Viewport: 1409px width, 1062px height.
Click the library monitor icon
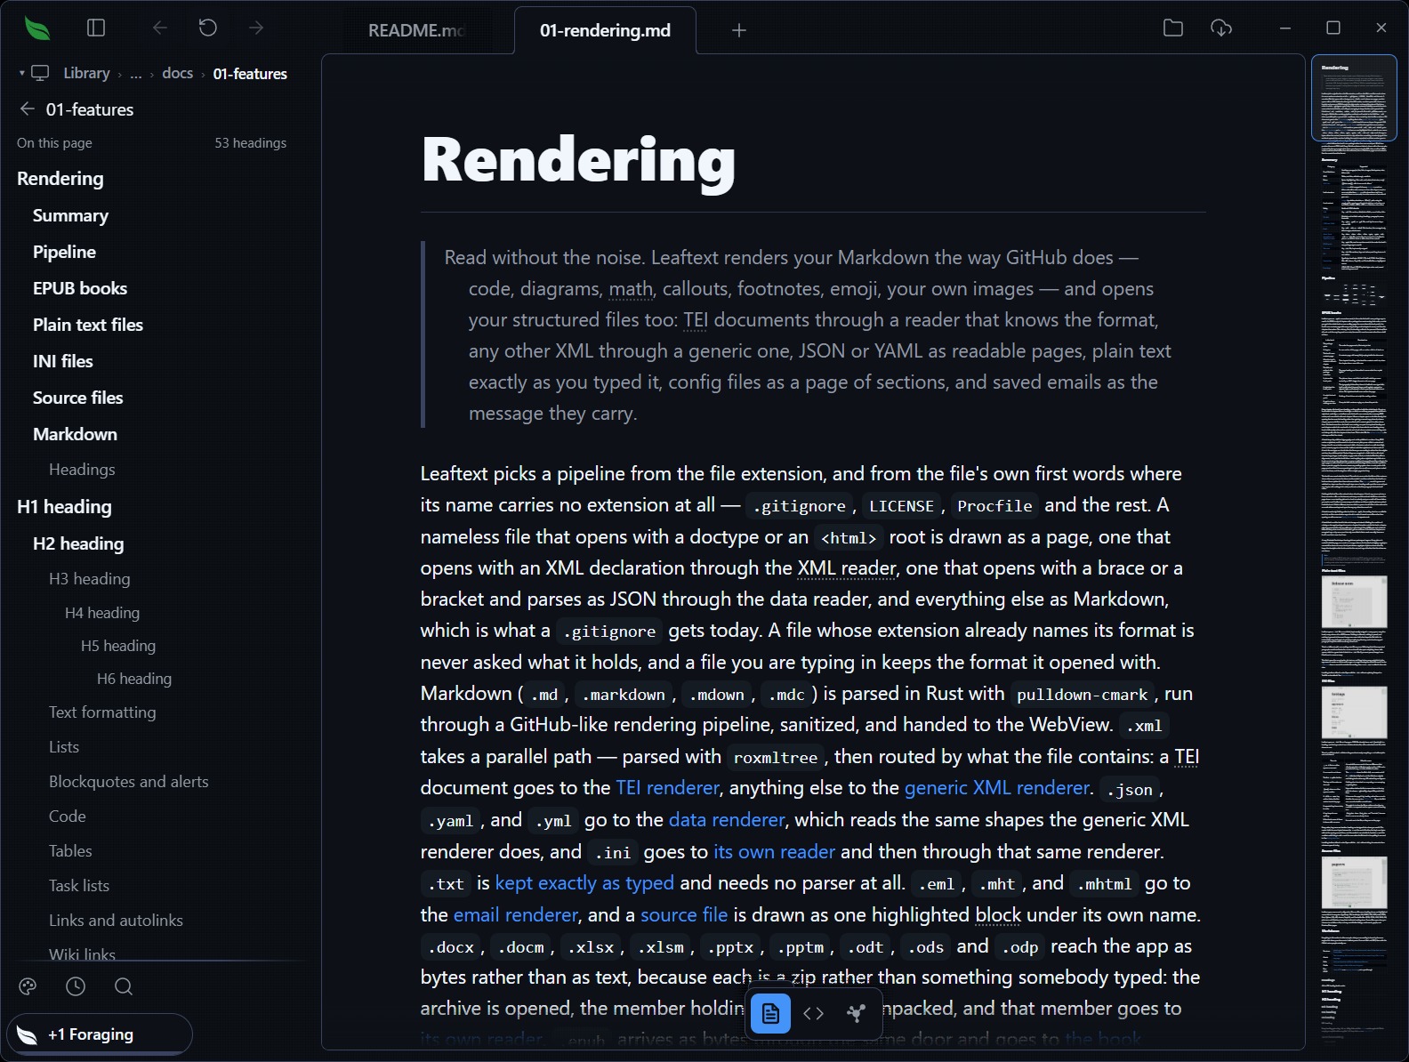pos(40,73)
